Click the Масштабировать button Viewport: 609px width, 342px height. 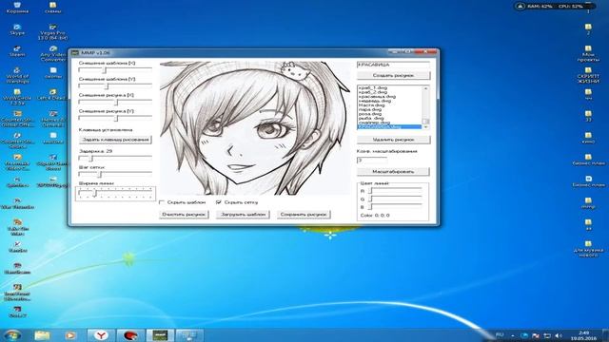tap(393, 171)
